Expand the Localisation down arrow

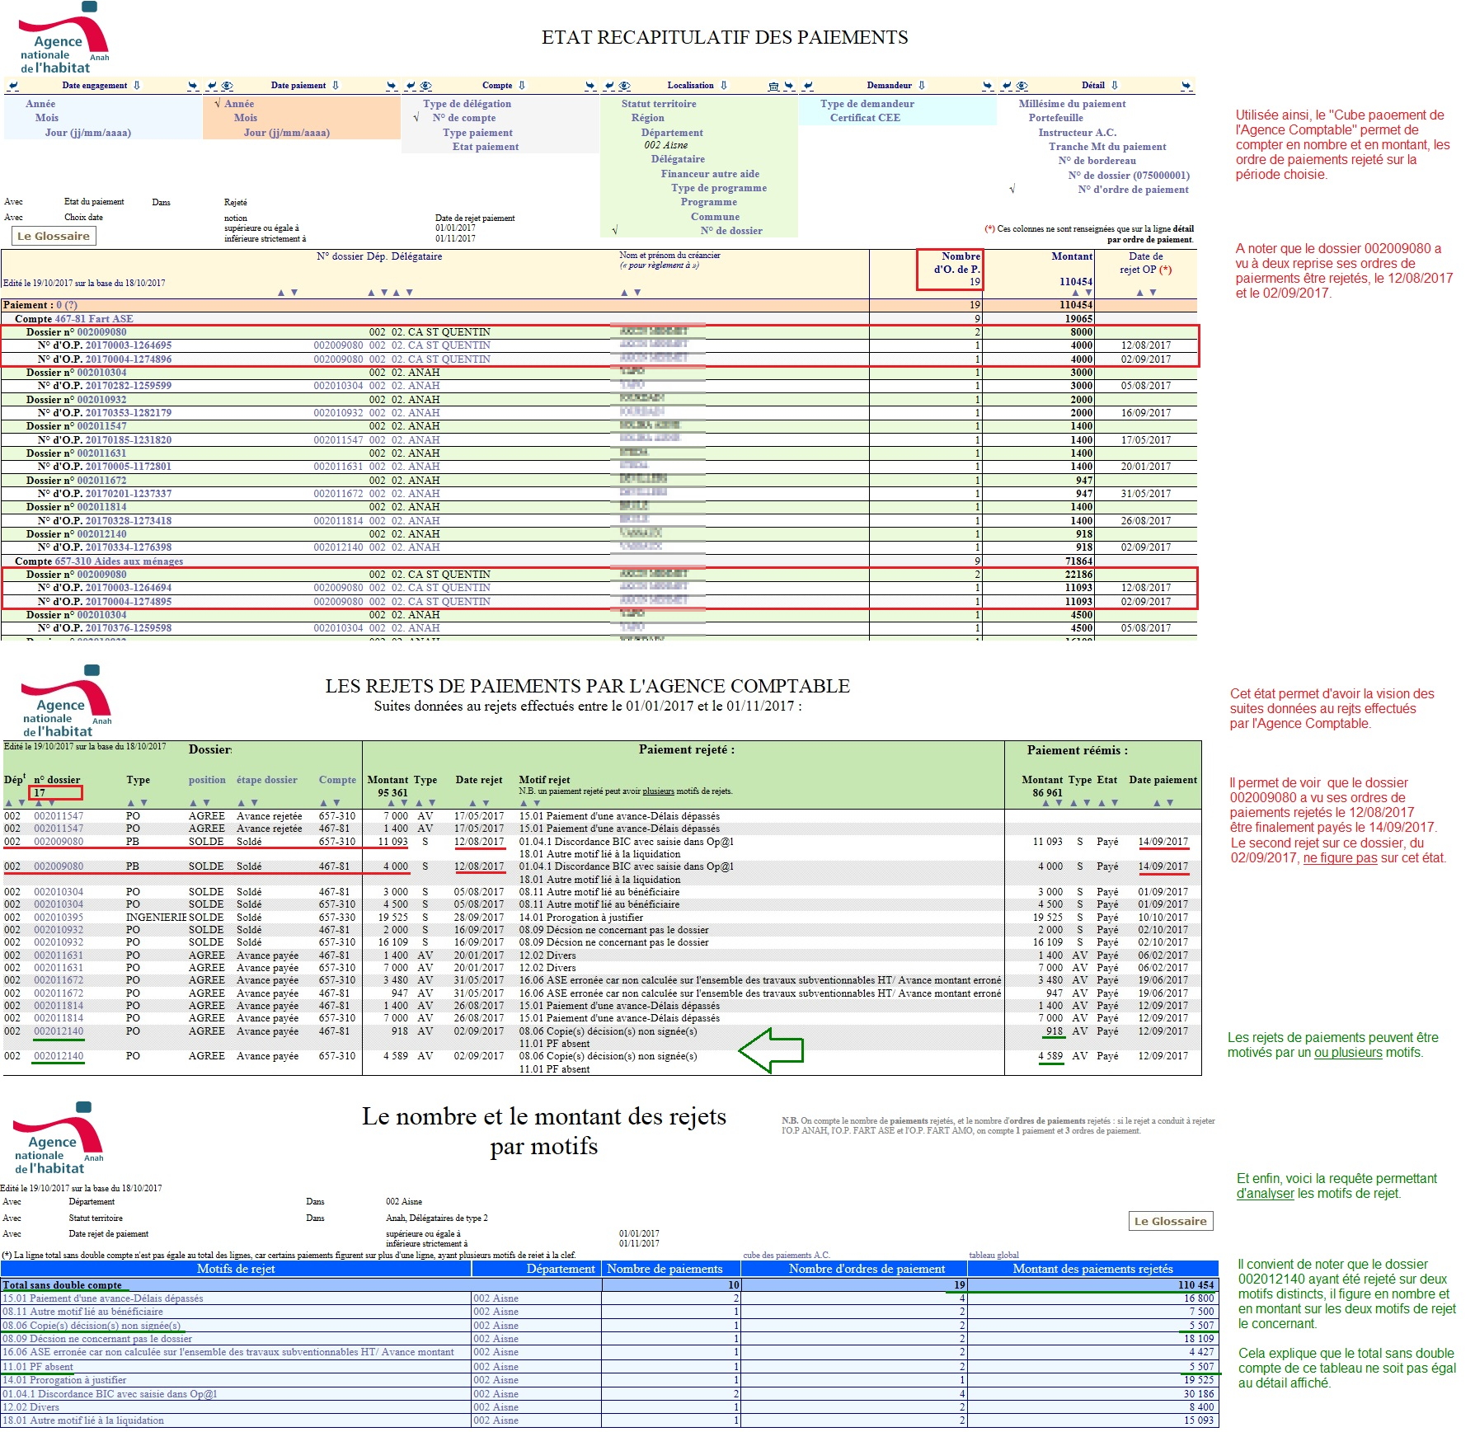724,86
